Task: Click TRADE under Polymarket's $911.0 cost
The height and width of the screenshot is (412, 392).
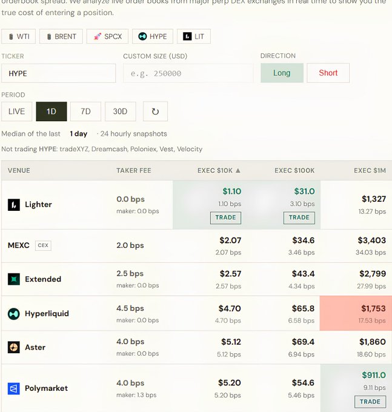Action: pos(370,402)
